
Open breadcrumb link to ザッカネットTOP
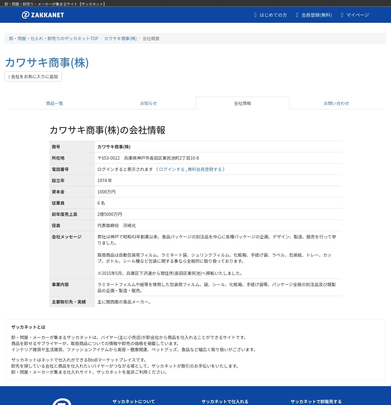tap(54, 39)
